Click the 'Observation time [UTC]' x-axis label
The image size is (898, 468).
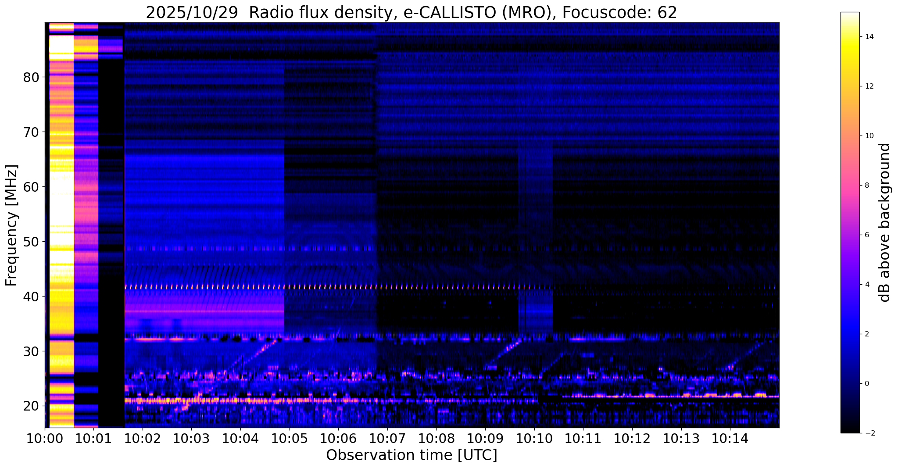pos(411,455)
